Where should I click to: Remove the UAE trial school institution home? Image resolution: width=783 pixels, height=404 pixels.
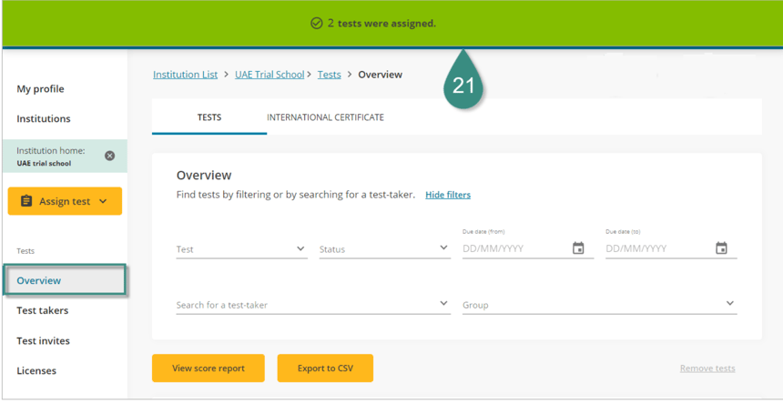(x=110, y=156)
